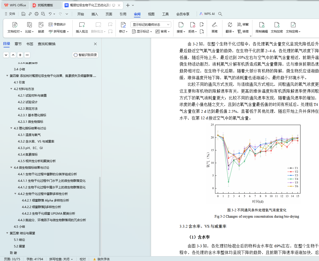Image resolution: width=319 pixels, height=261 pixels.
Task: Go to previous revision arrow icon
Action: point(202,24)
